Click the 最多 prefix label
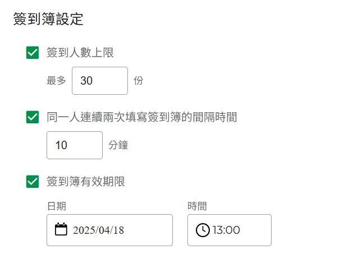The image size is (344, 268). click(x=56, y=81)
